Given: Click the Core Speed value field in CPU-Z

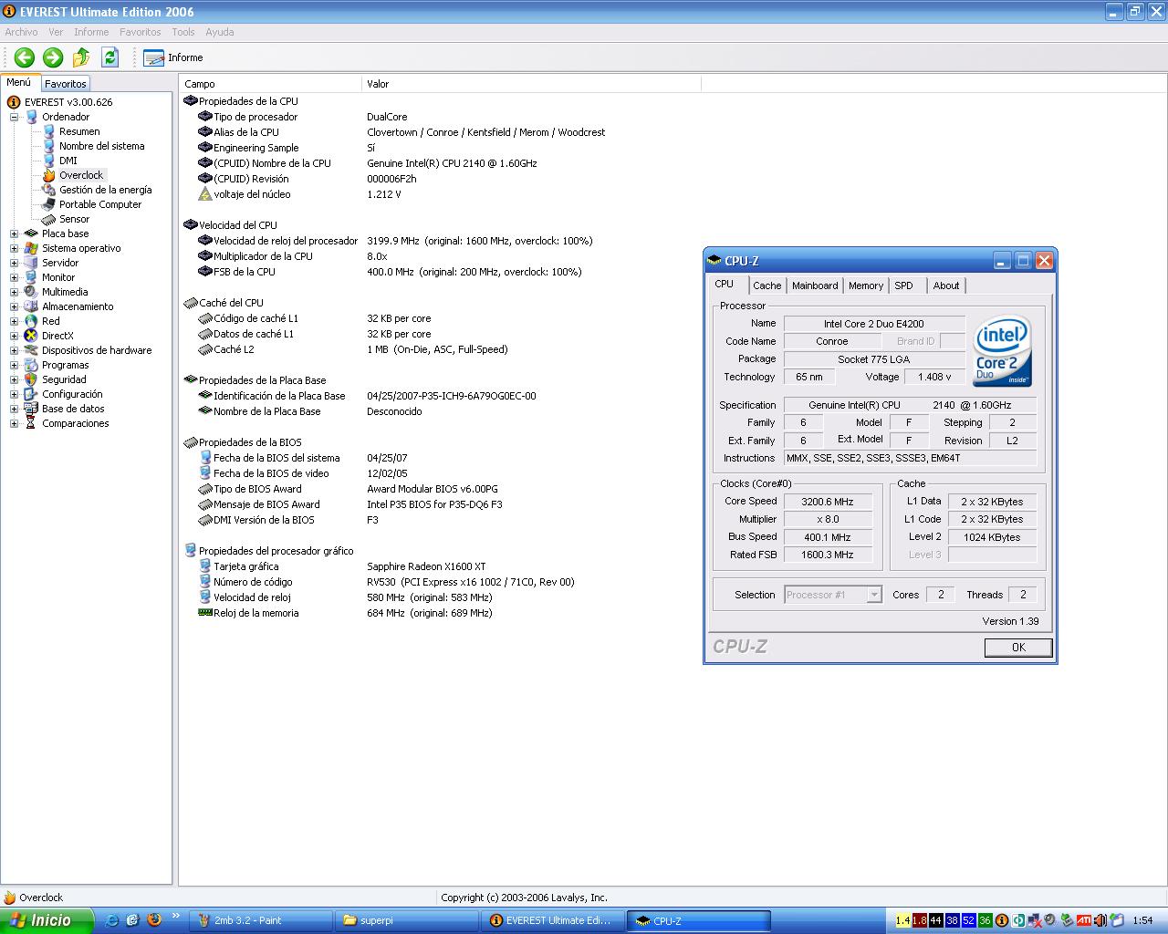Looking at the screenshot, I should pyautogui.click(x=828, y=502).
